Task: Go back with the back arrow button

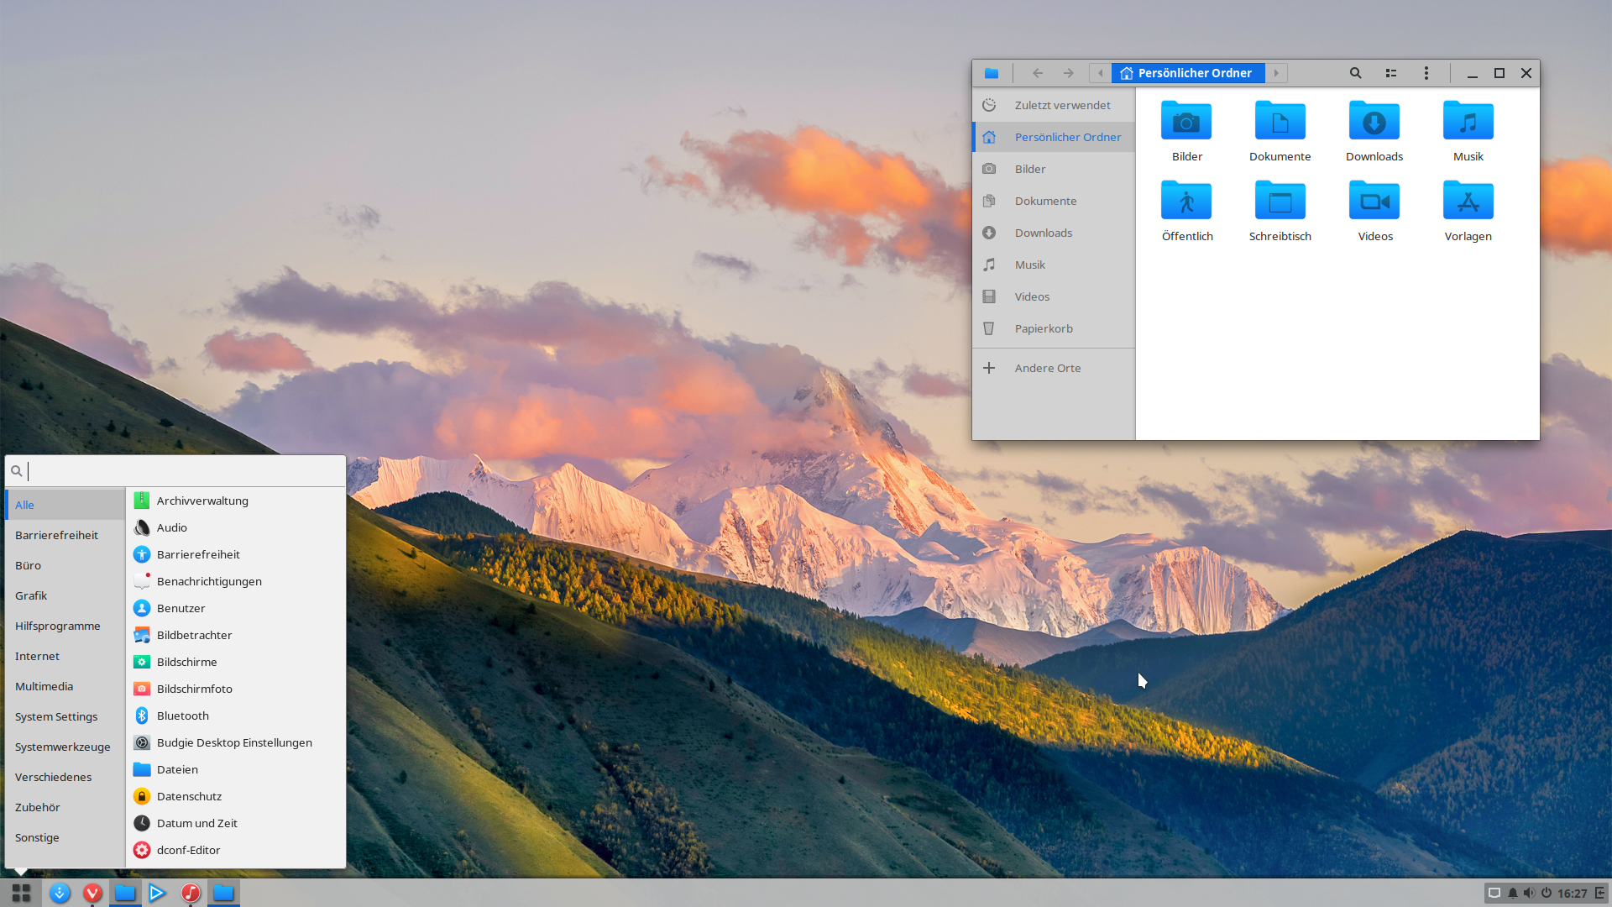Action: (1038, 73)
